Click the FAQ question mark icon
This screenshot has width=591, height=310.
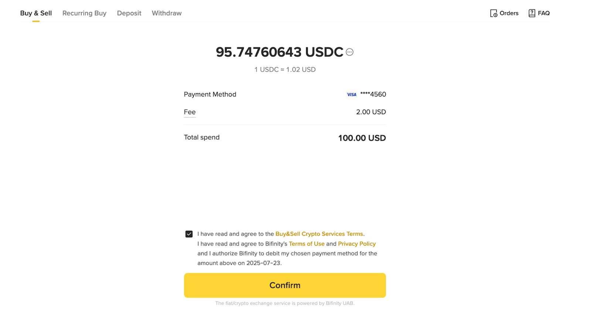pyautogui.click(x=532, y=13)
